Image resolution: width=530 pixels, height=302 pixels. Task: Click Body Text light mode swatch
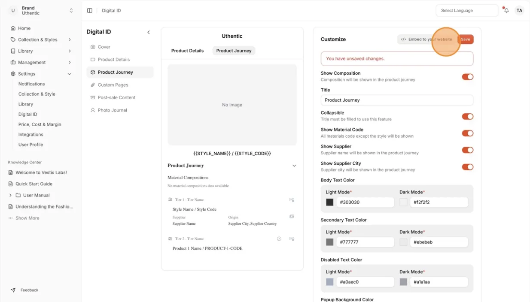330,202
